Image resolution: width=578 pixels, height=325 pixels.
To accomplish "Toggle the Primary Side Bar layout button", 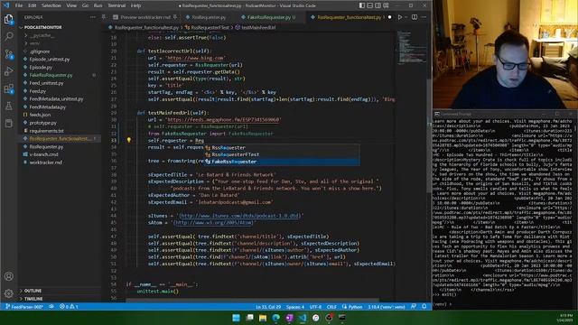I will point(362,5).
